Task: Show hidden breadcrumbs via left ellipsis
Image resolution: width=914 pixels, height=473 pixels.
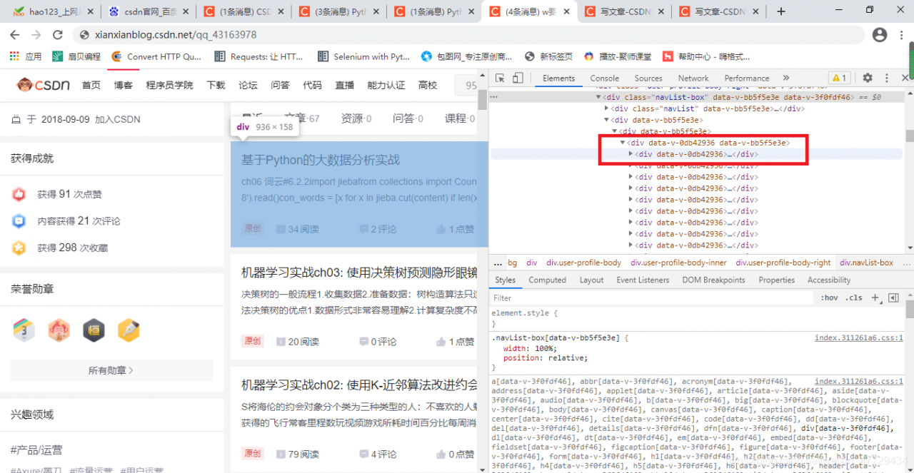Action: (x=498, y=263)
